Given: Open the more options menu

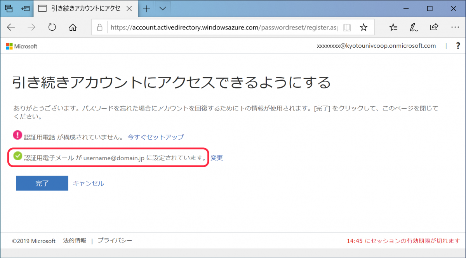Looking at the screenshot, I should coord(455,27).
